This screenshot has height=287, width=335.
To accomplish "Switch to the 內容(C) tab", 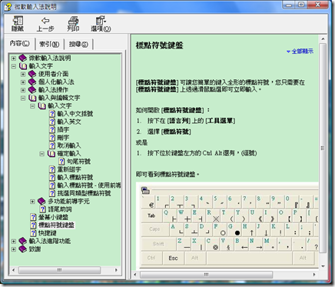I will tap(20, 44).
